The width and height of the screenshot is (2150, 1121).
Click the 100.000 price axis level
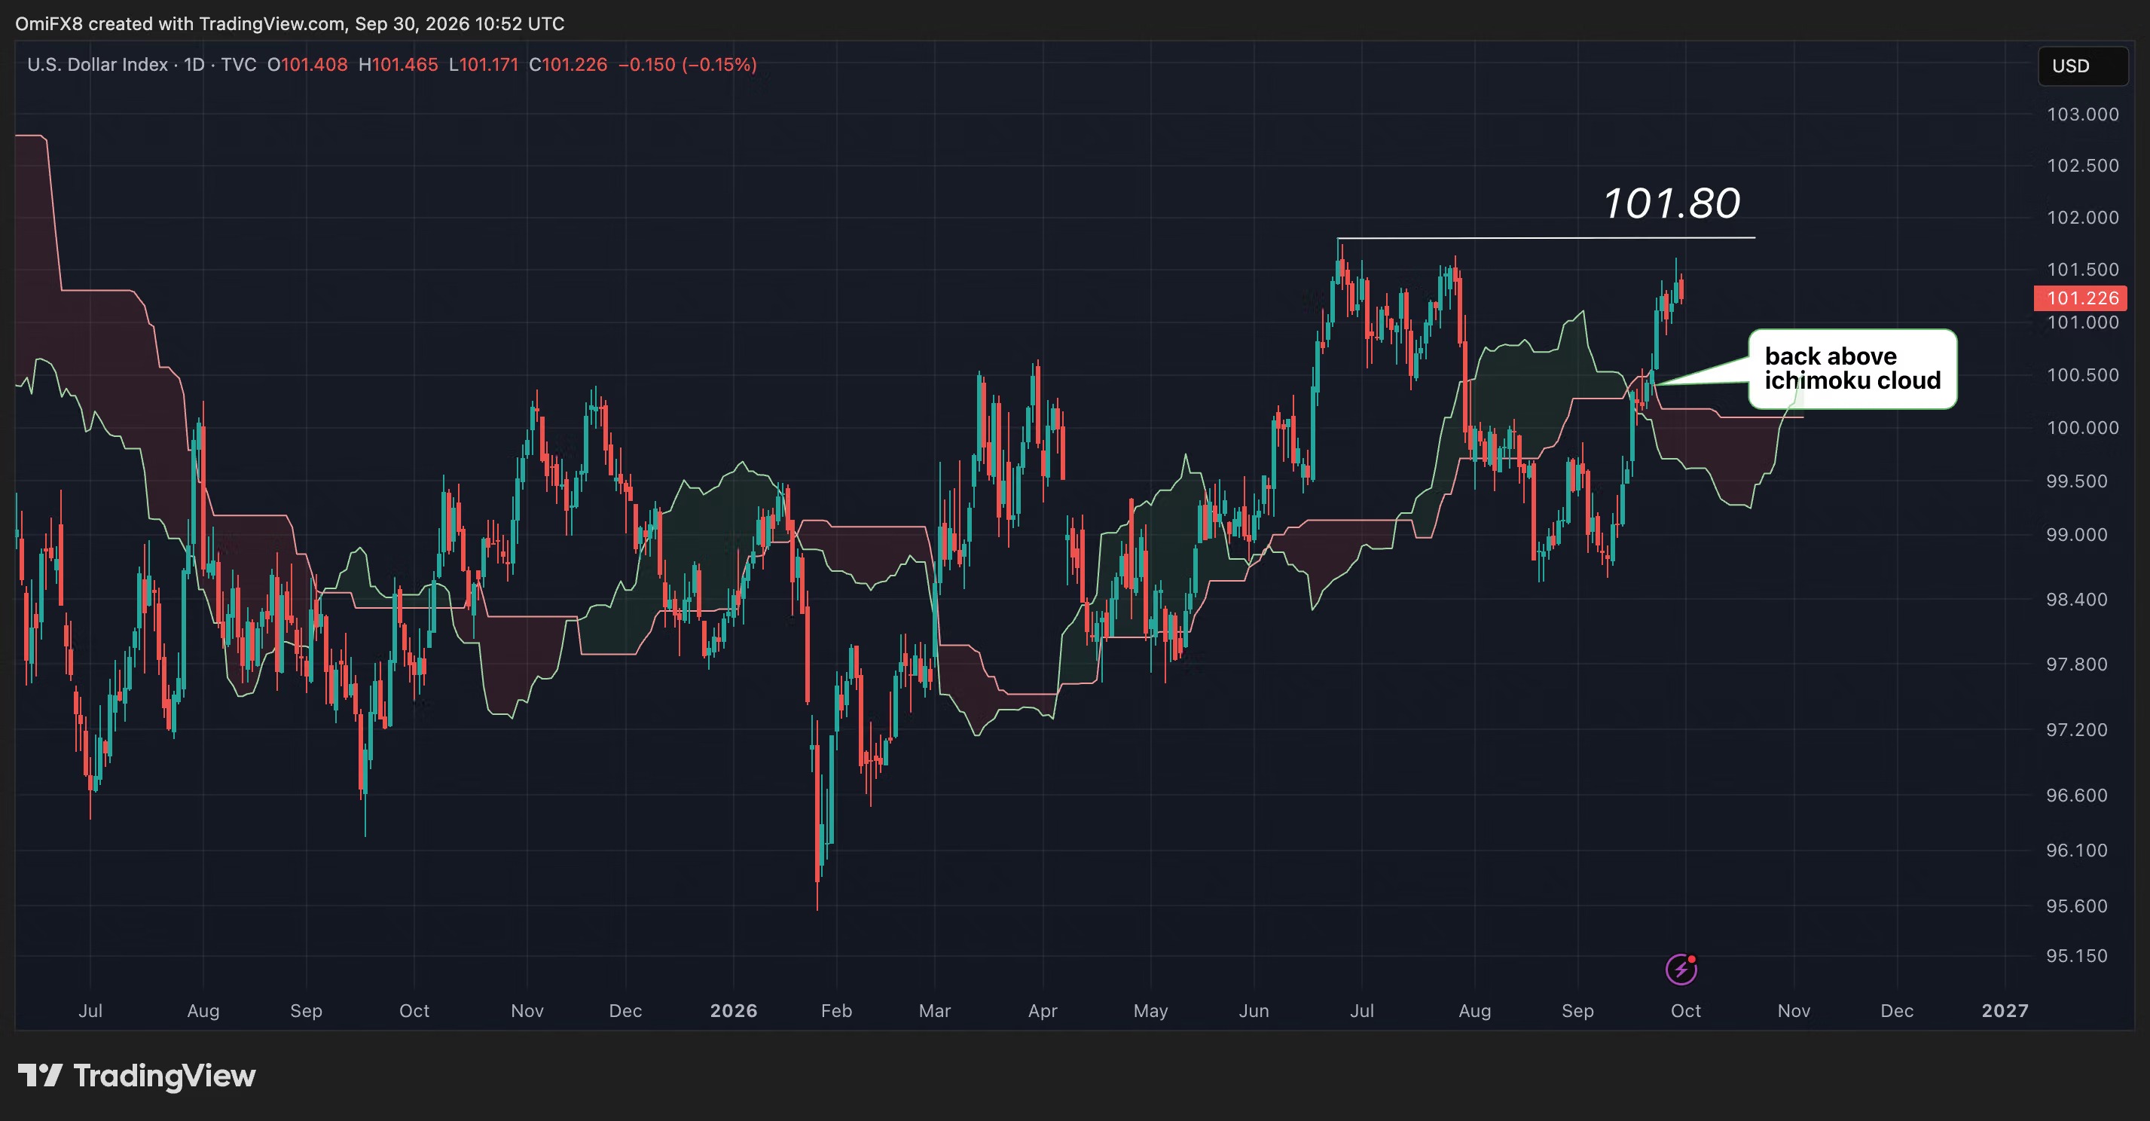pyautogui.click(x=2082, y=427)
